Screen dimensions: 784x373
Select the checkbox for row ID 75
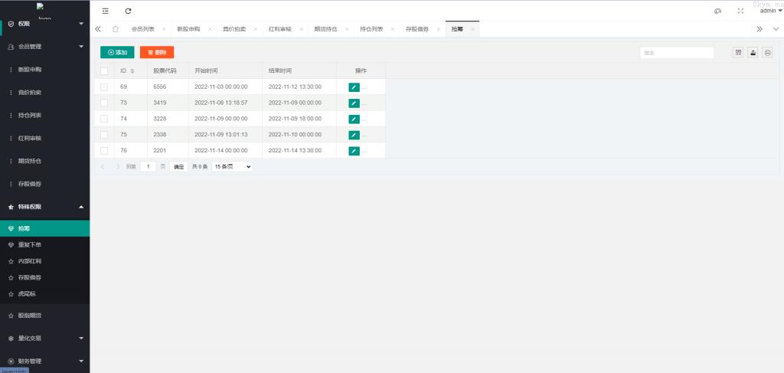(x=104, y=135)
